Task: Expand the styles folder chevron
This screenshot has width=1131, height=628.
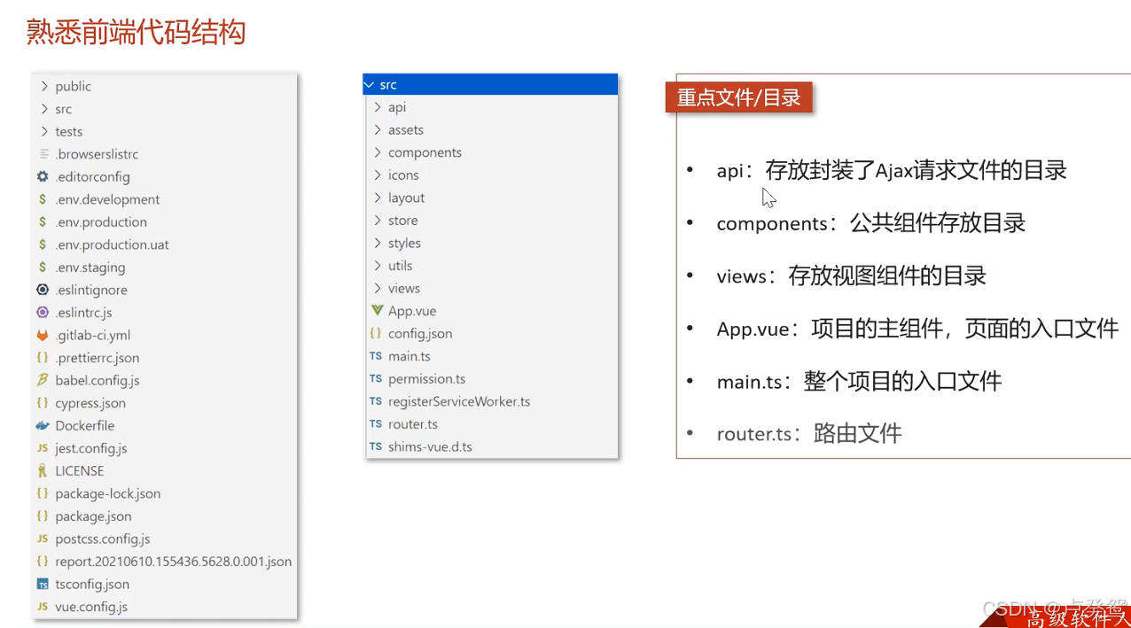Action: point(378,243)
